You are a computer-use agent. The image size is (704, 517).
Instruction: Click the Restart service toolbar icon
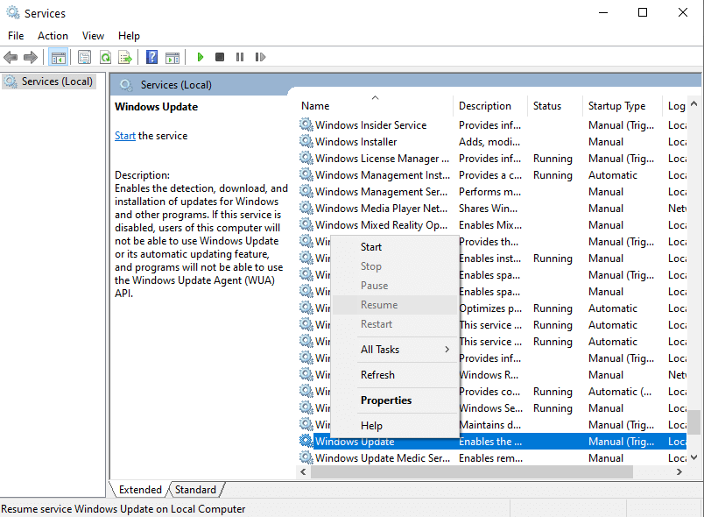(x=260, y=56)
